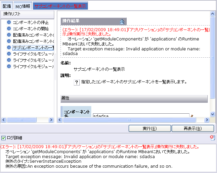
Task: Open the MO情報 tab
Action: click(23, 6)
